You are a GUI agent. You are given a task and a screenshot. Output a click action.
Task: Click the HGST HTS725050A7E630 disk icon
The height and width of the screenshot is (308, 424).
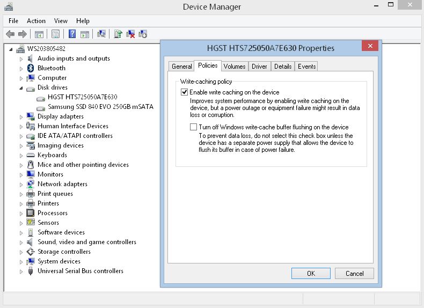point(41,98)
